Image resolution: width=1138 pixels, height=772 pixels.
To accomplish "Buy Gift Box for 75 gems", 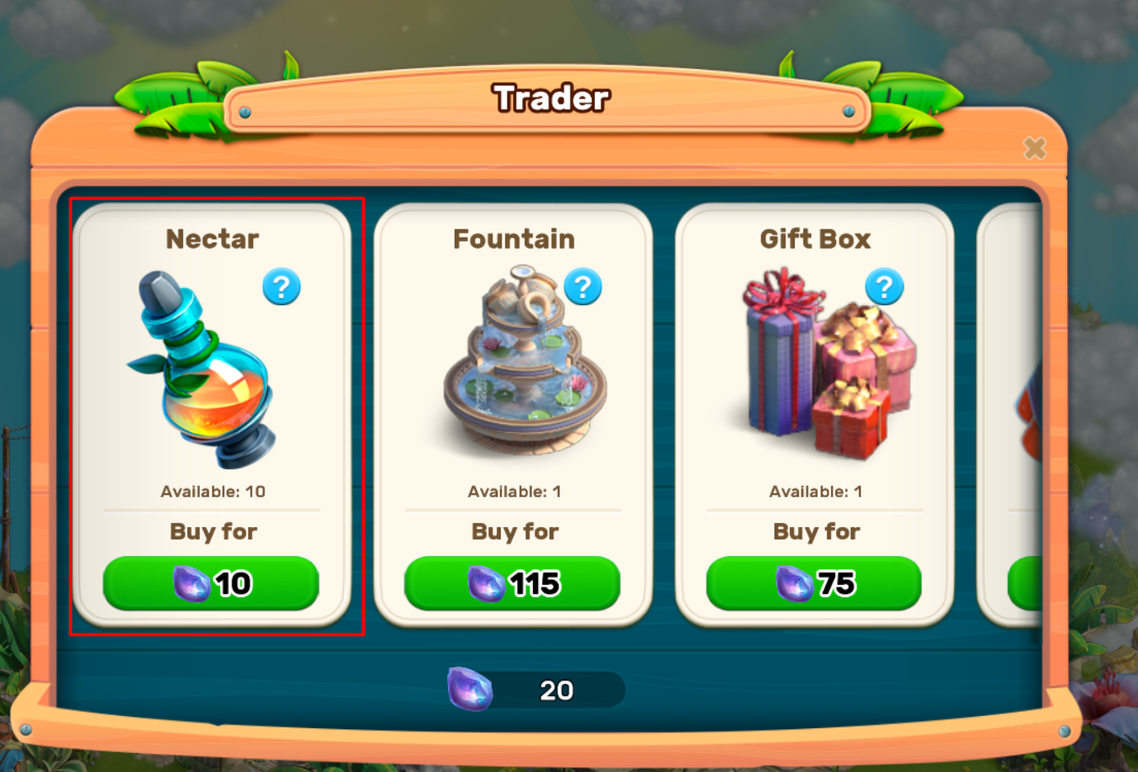I will coord(814,583).
